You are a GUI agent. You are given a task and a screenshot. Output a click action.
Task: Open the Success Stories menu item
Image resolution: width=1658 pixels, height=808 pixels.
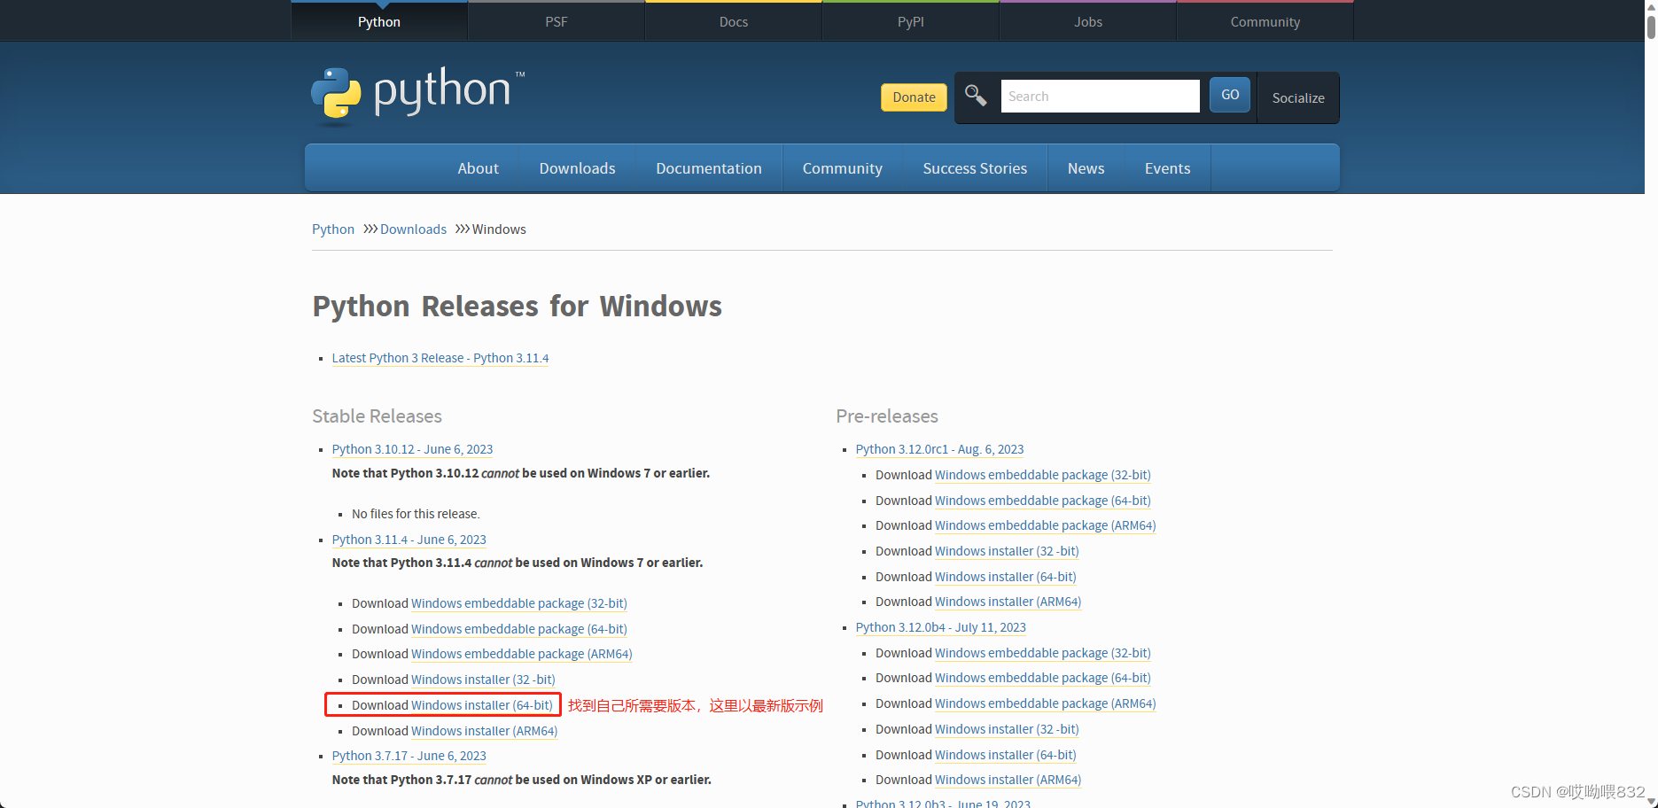pos(975,168)
